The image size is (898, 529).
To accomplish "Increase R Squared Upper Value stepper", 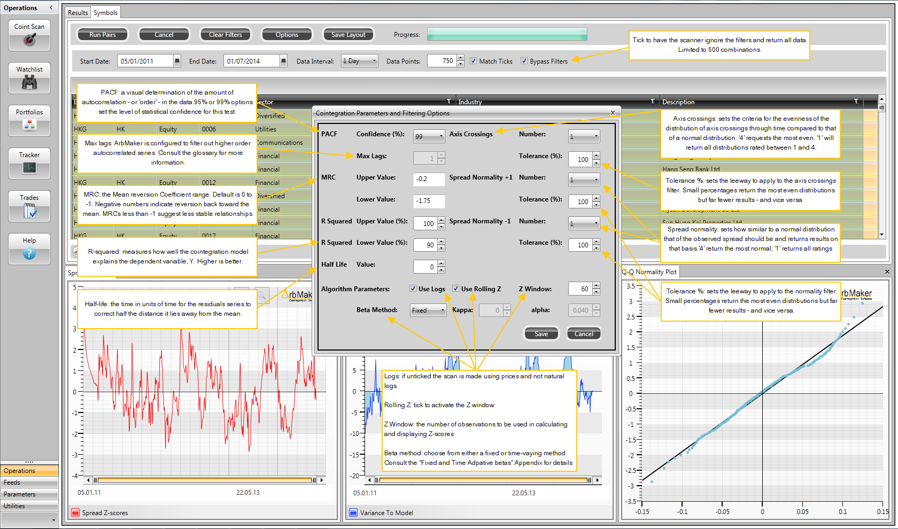I will coord(441,220).
